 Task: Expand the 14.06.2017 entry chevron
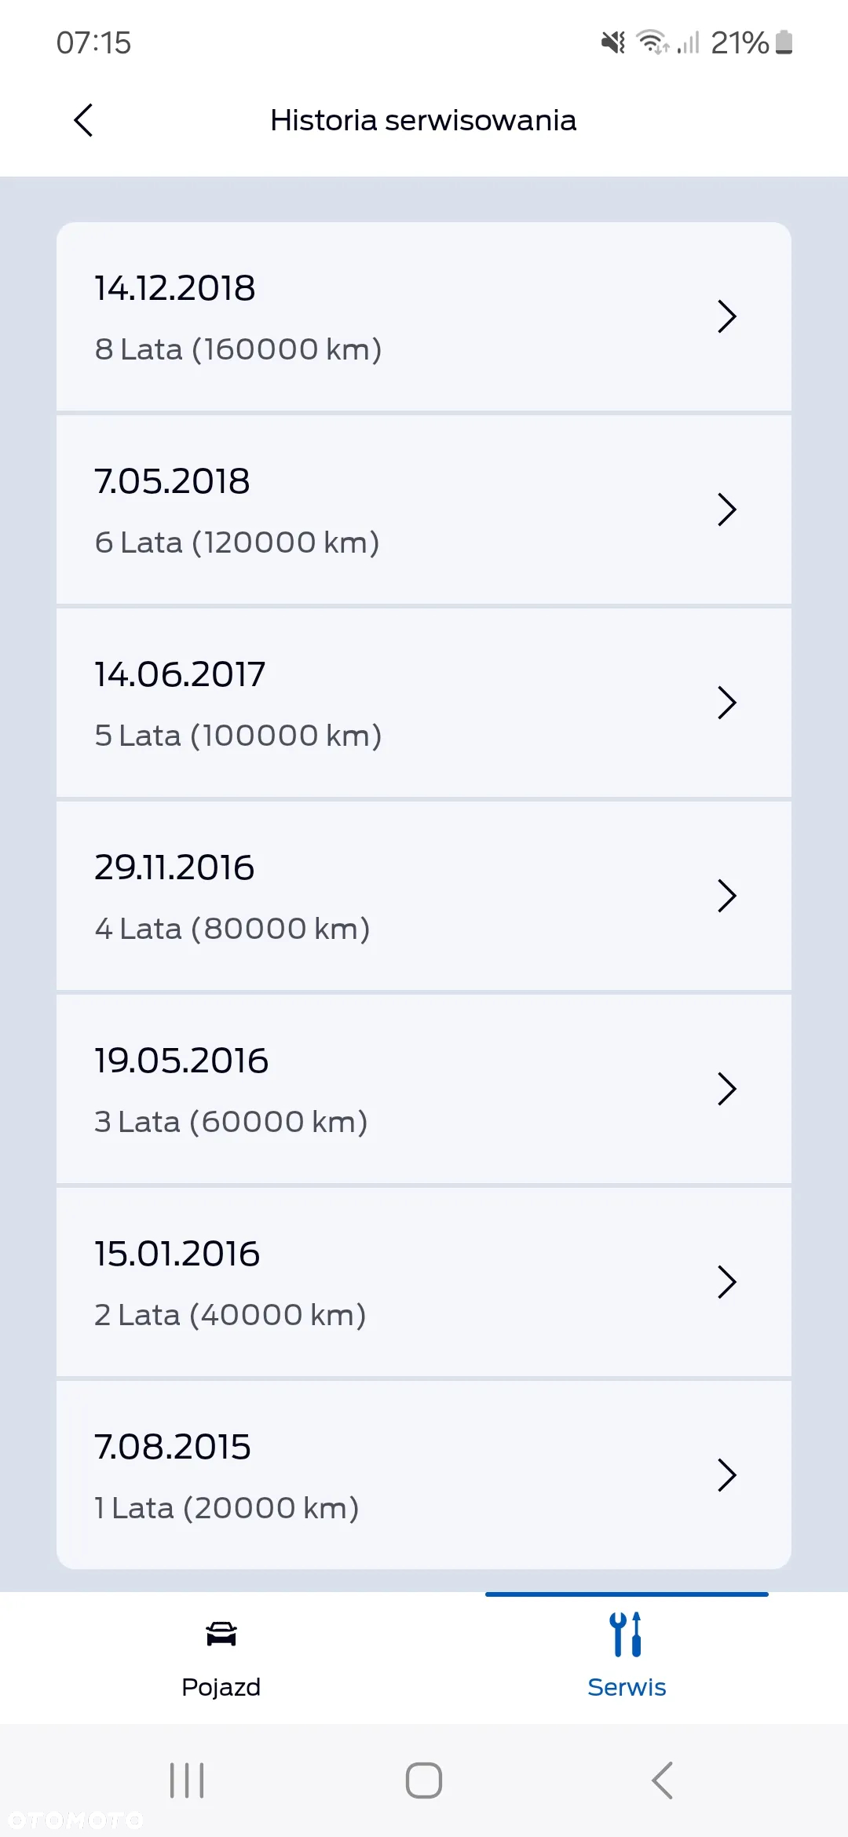point(727,703)
